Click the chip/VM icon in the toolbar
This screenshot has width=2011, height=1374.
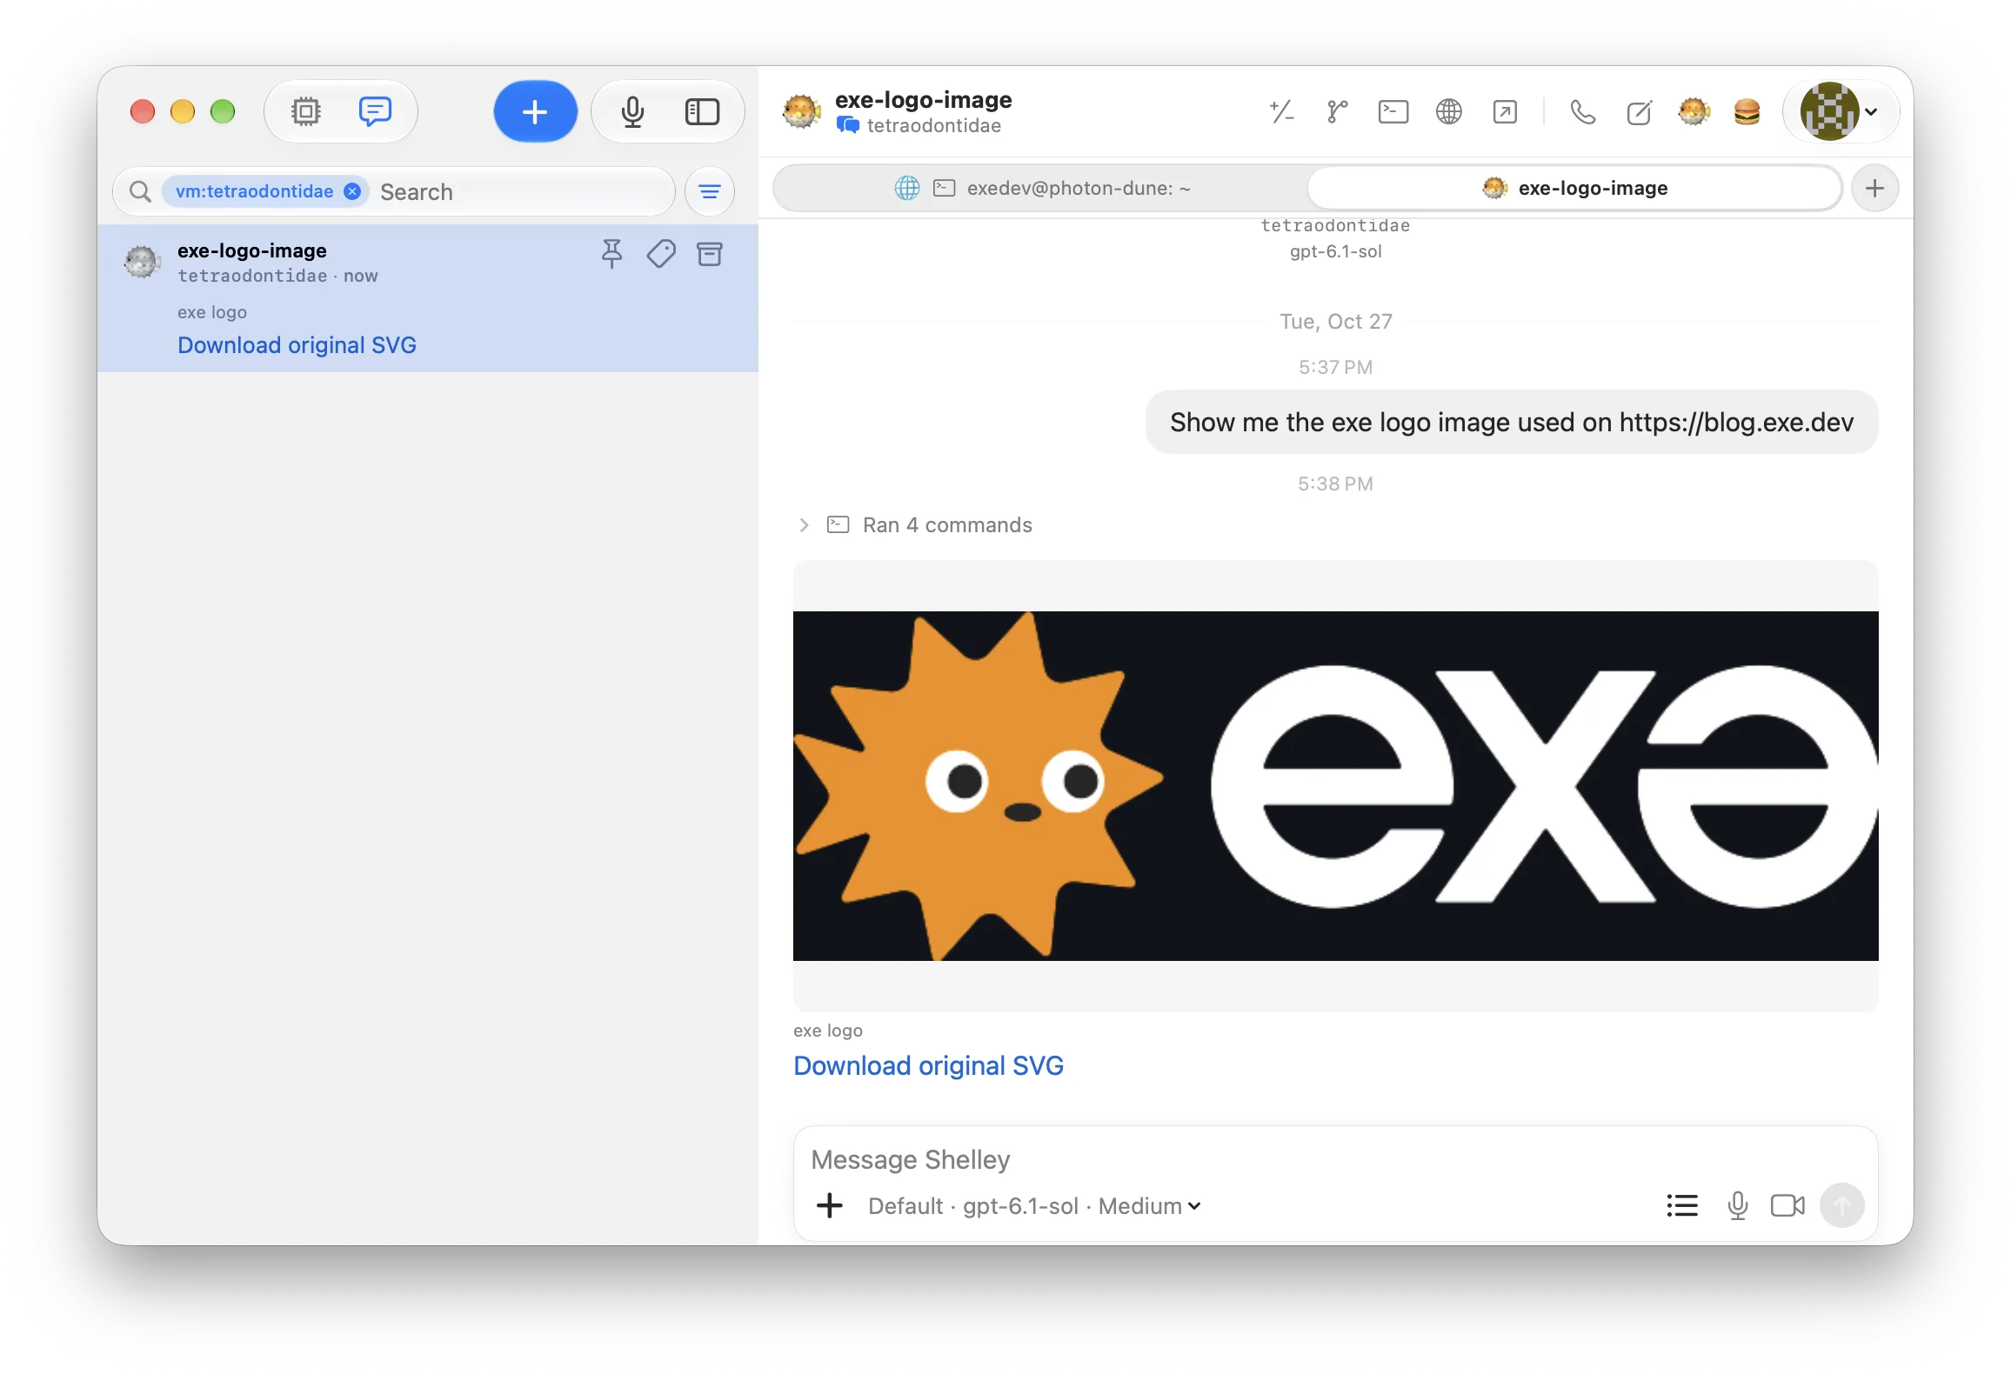(305, 111)
